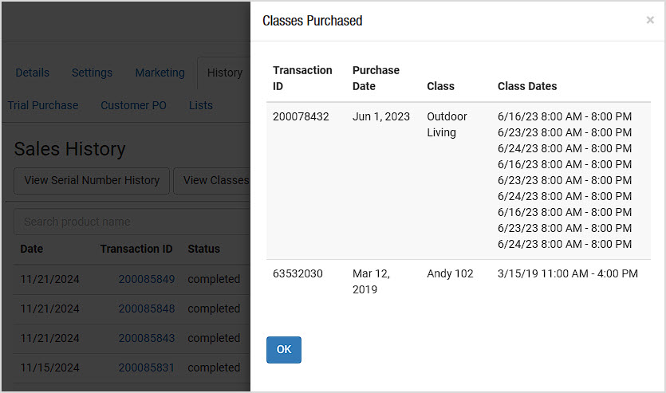Focus the Search product name field
Image resolution: width=666 pixels, height=393 pixels.
coord(132,222)
